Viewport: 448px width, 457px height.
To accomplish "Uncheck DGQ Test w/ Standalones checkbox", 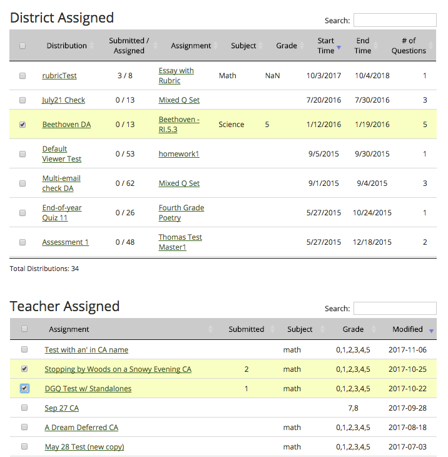I will [24, 388].
